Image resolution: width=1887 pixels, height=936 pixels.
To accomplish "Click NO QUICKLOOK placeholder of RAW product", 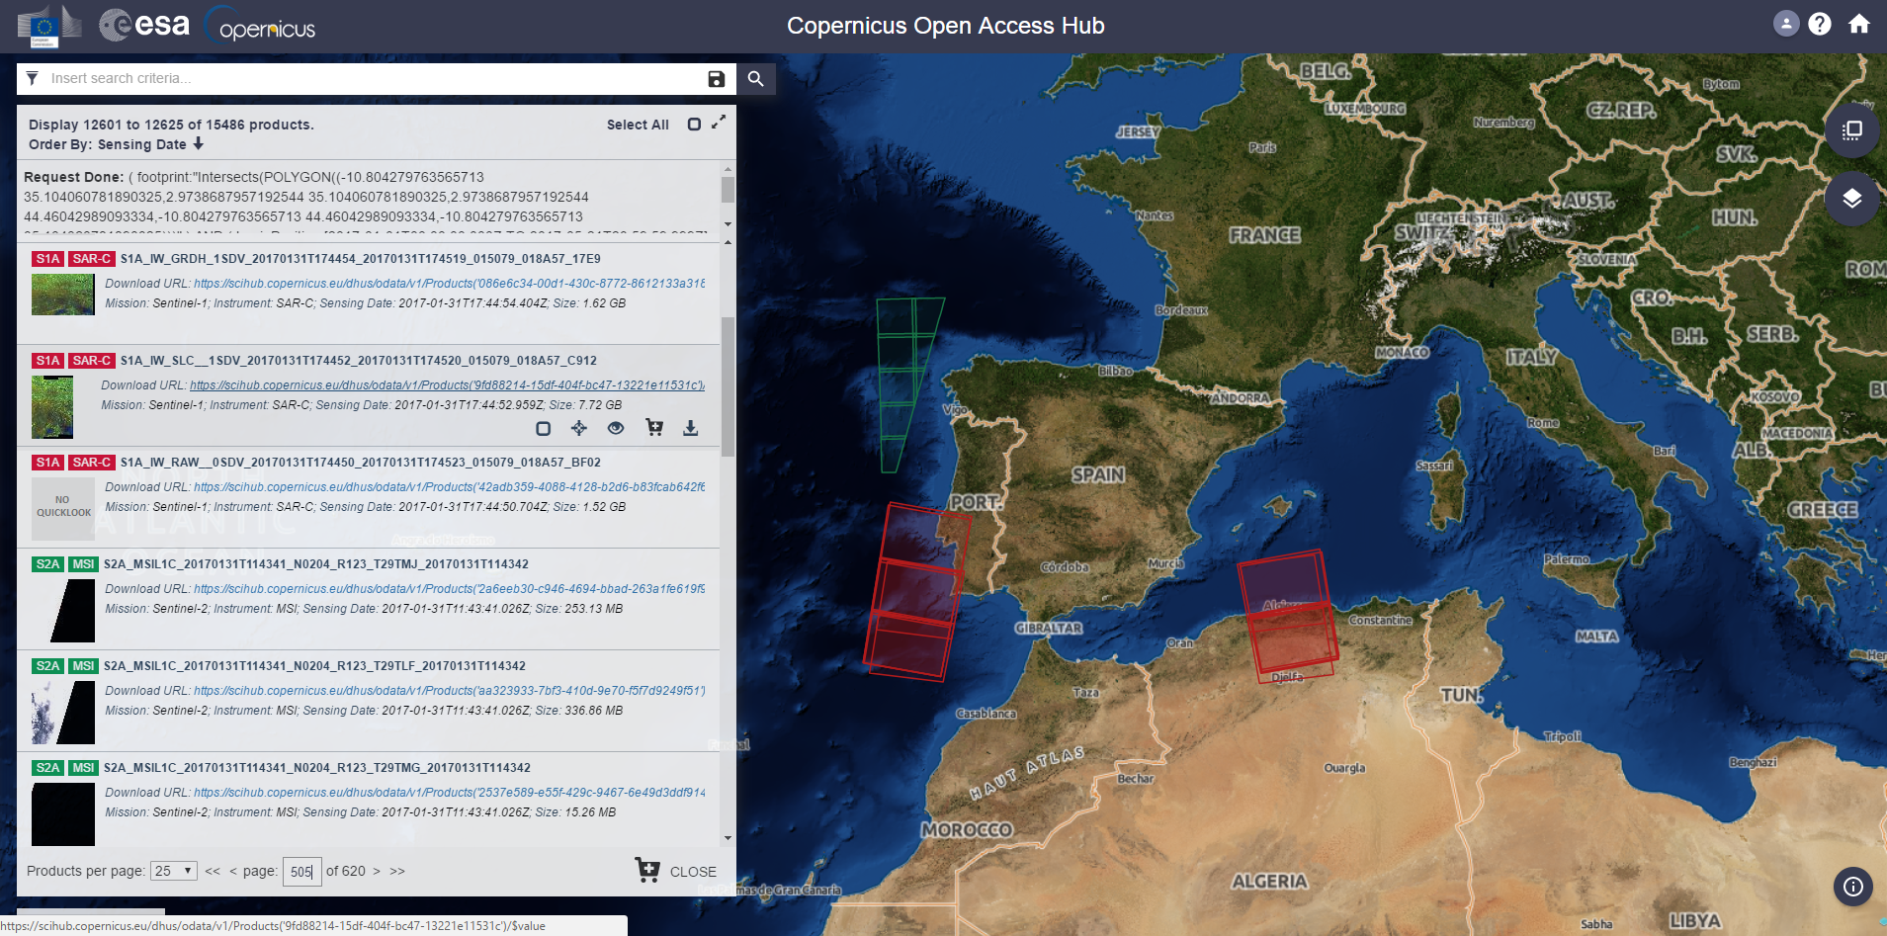I will [63, 508].
